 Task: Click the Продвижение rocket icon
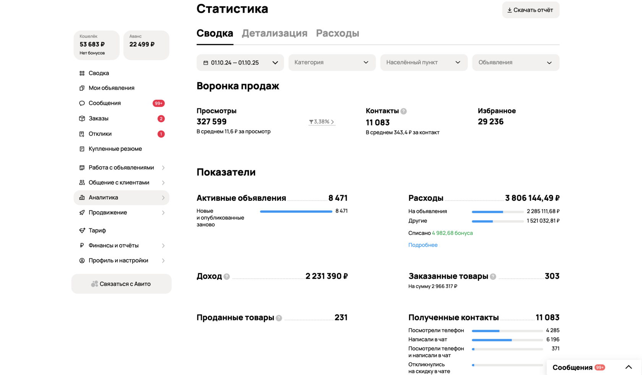click(82, 212)
